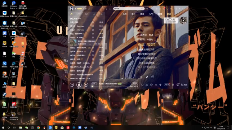This screenshot has width=232, height=130.
Task: Click the magnifier search icon
Action: point(142,9)
